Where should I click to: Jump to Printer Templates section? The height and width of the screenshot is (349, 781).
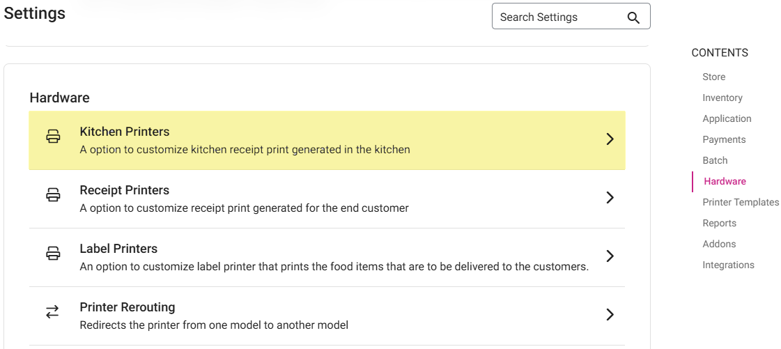point(741,202)
